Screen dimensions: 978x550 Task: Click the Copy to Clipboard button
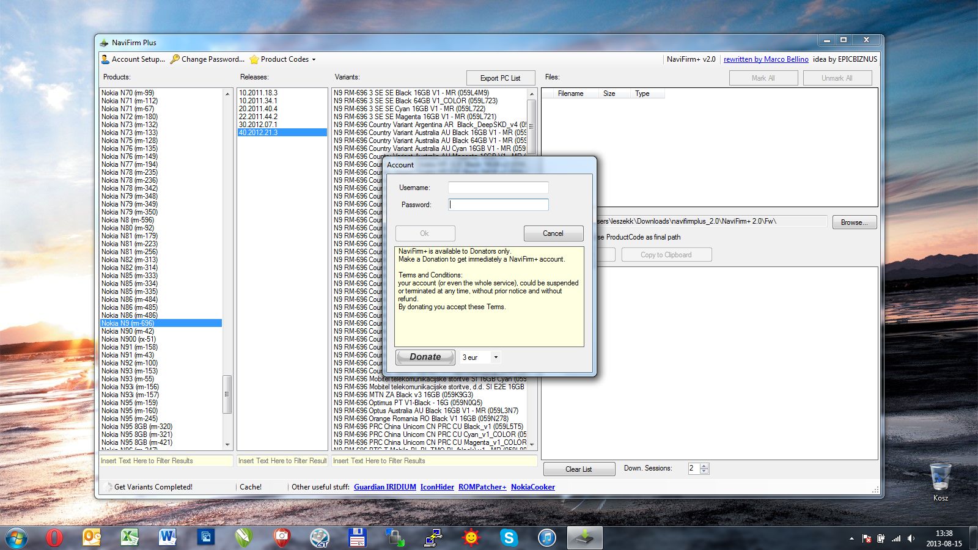point(666,255)
